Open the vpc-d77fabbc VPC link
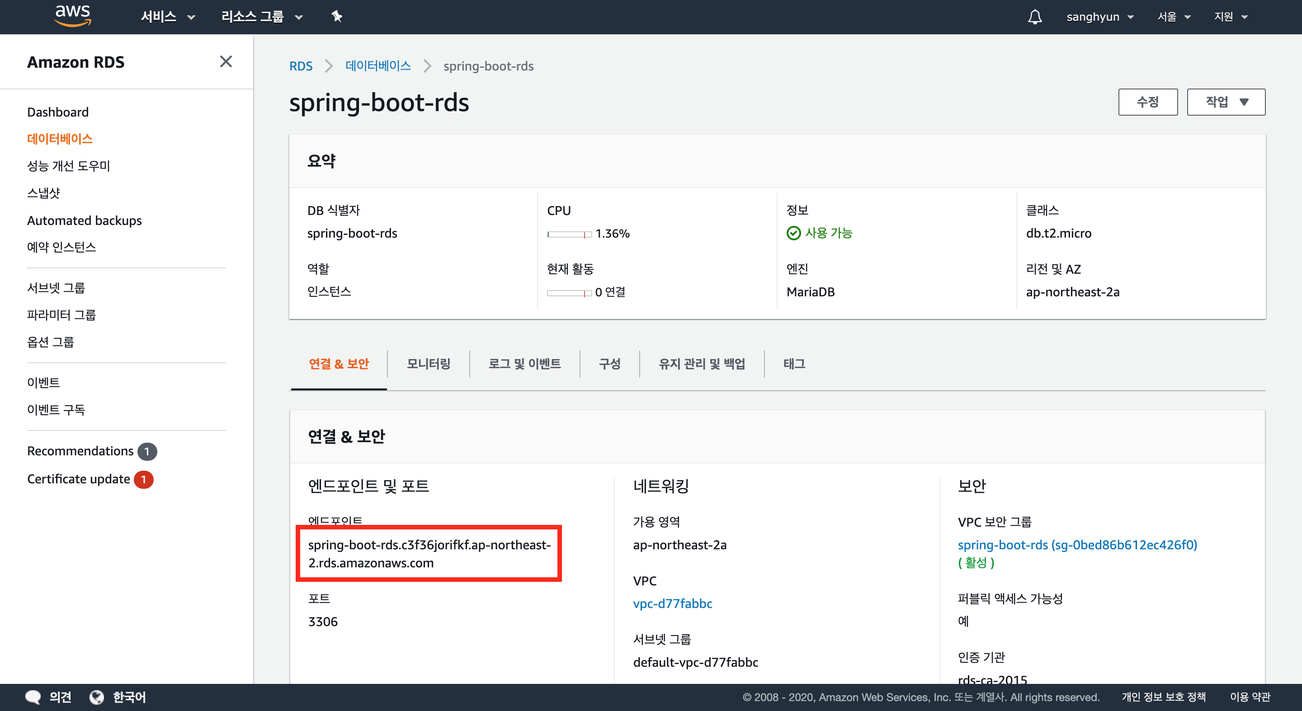The height and width of the screenshot is (711, 1302). point(672,603)
